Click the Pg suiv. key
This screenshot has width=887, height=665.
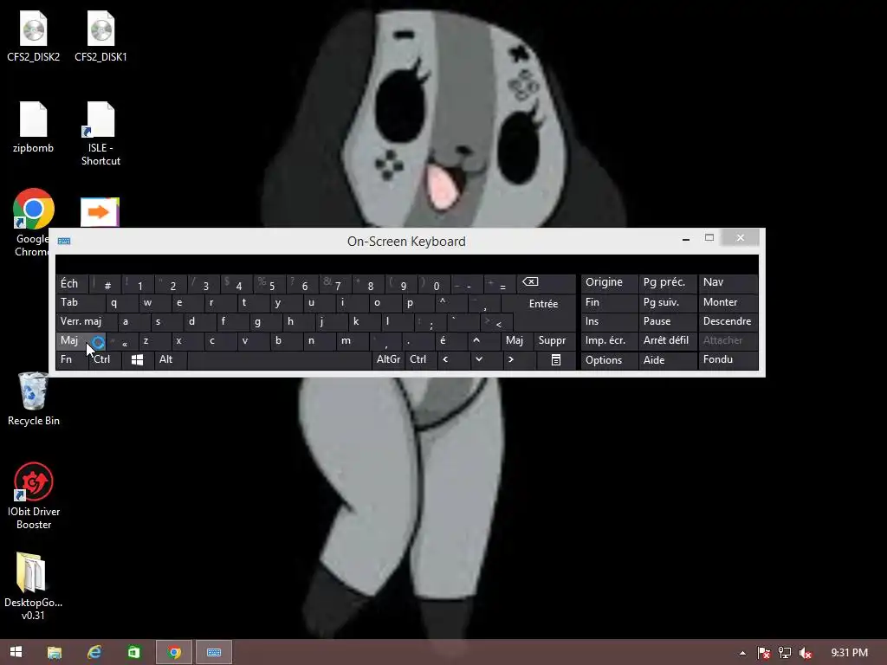(x=668, y=302)
